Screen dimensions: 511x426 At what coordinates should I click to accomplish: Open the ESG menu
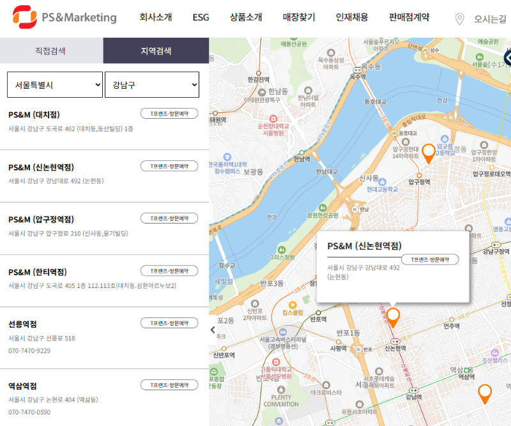[x=201, y=17]
